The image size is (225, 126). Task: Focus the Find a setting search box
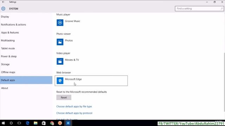pyautogui.click(x=199, y=8)
